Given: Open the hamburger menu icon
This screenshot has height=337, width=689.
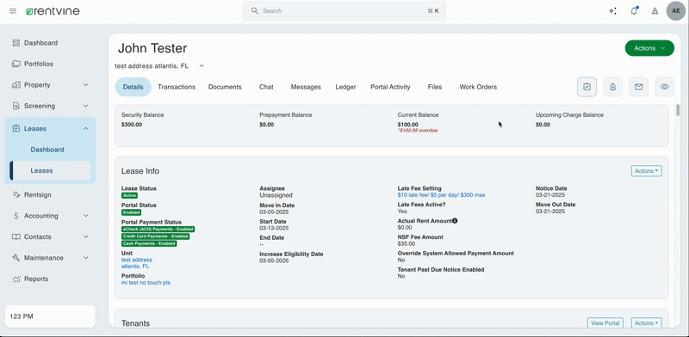Looking at the screenshot, I should pyautogui.click(x=13, y=11).
